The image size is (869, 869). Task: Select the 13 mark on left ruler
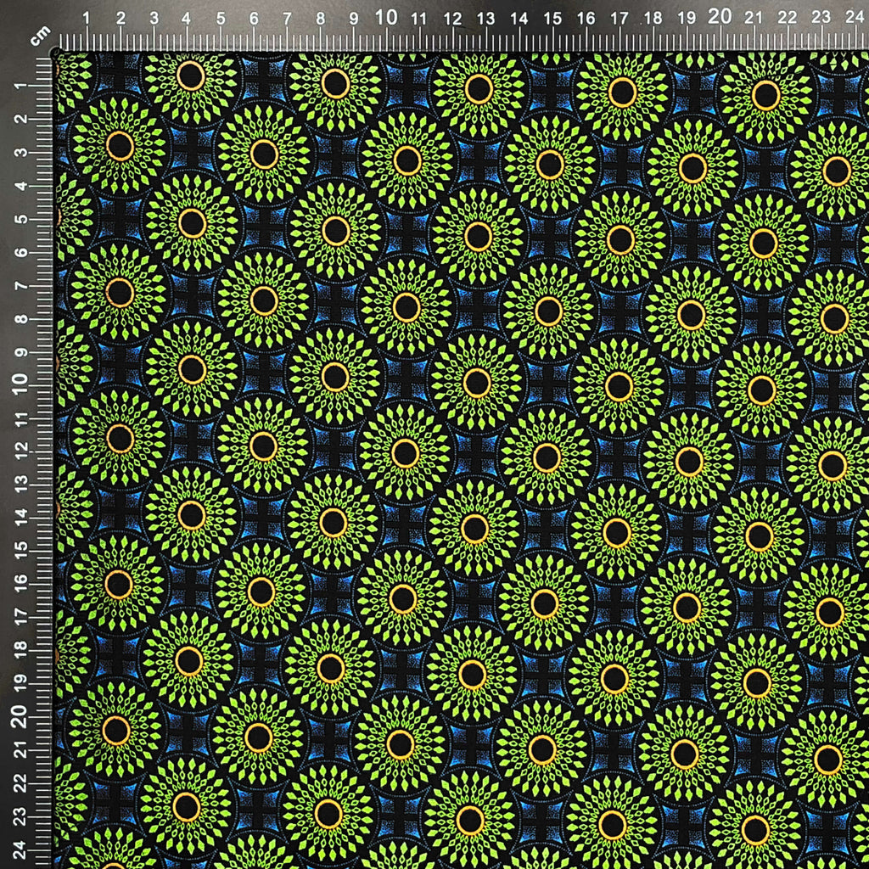click(20, 483)
